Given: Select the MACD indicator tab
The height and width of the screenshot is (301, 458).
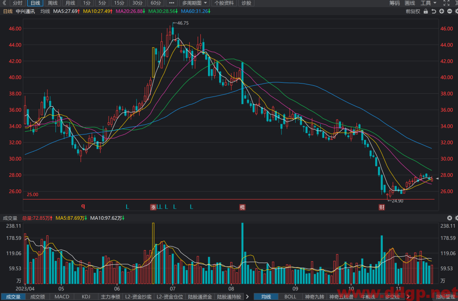Looking at the screenshot, I should point(62,297).
